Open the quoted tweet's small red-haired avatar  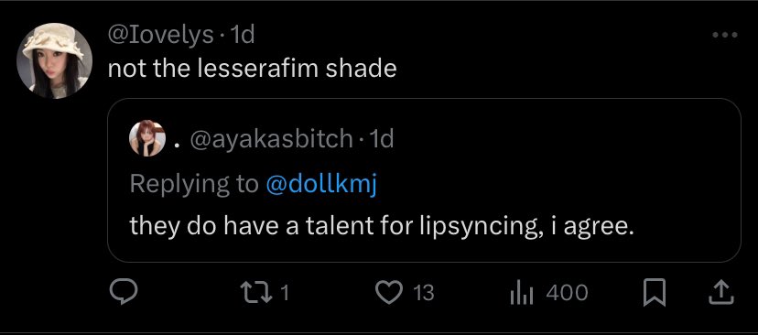[x=147, y=139]
